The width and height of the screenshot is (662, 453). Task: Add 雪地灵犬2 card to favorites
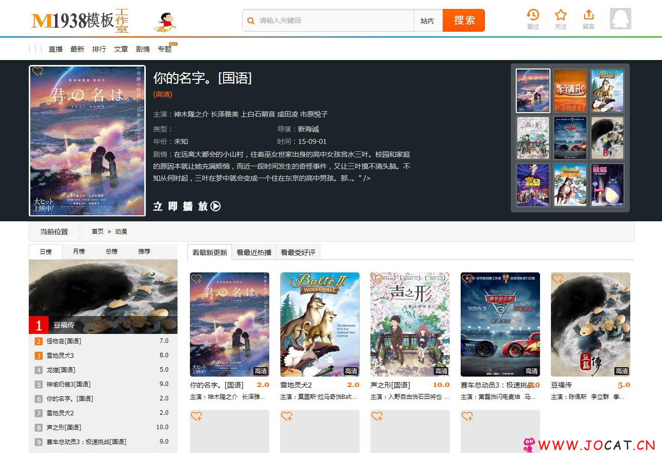click(287, 279)
